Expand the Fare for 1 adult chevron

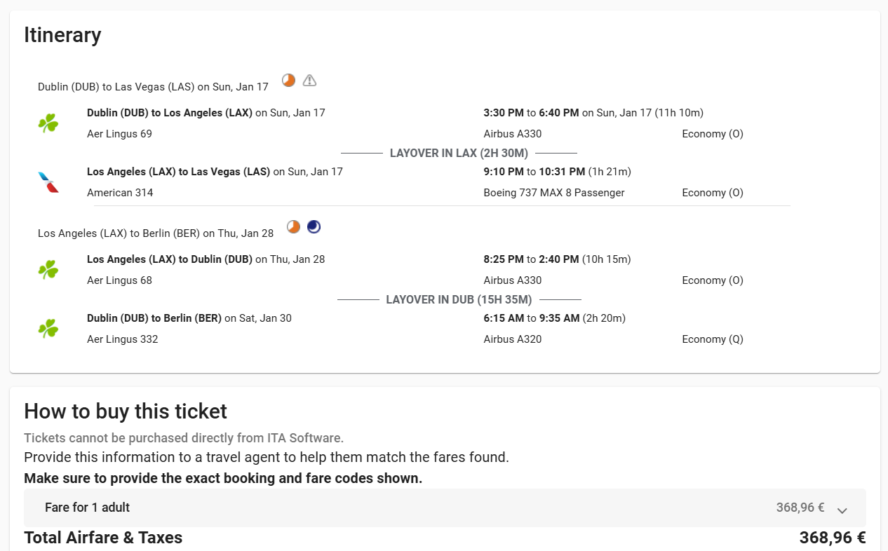point(842,510)
